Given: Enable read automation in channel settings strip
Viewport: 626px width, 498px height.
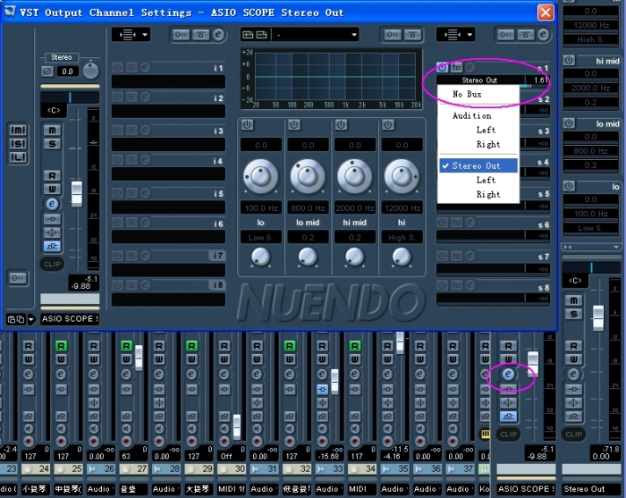Looking at the screenshot, I should pos(52,176).
